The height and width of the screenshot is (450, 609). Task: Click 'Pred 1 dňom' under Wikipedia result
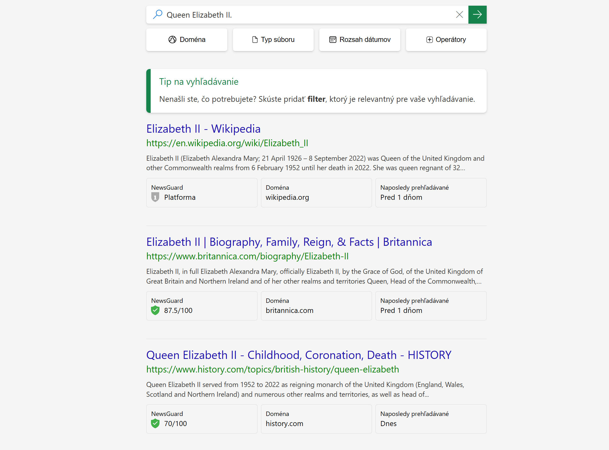tap(401, 197)
